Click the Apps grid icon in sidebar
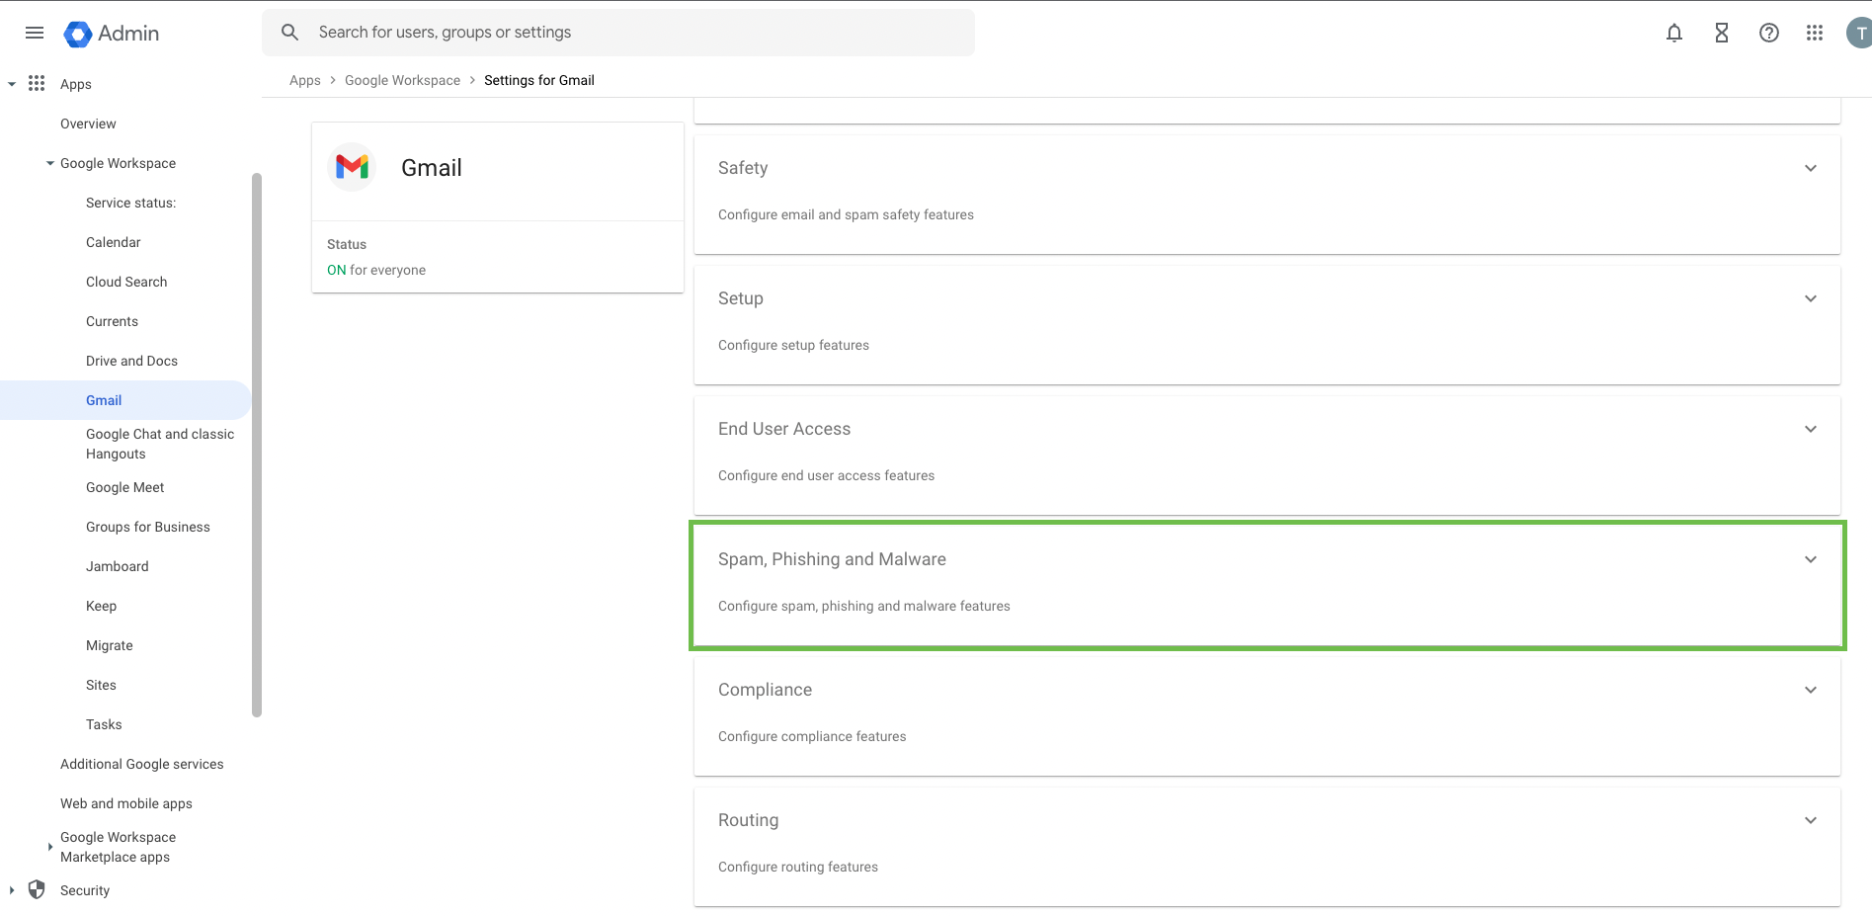Image resolution: width=1872 pixels, height=916 pixels. 37,83
